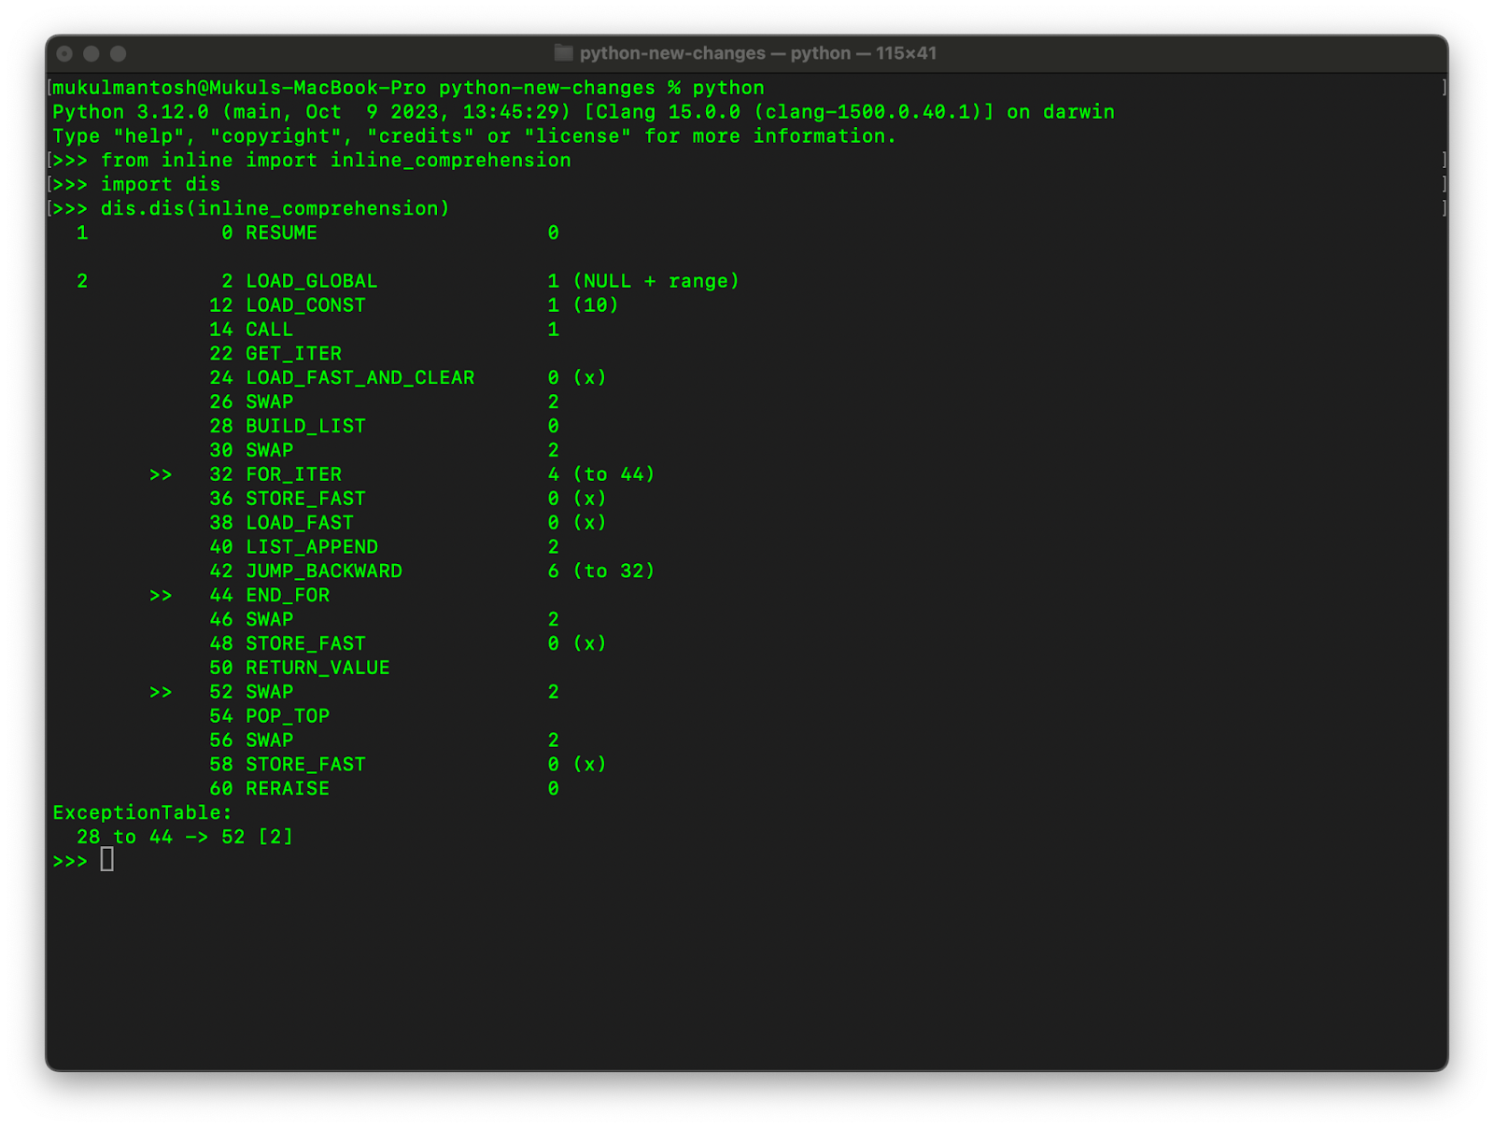The height and width of the screenshot is (1128, 1494).
Task: Click the "(NULL + range)" argument text
Action: [655, 281]
